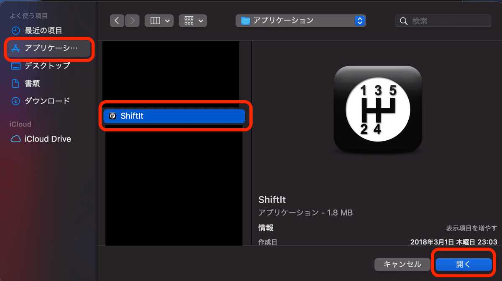Click 表示項目を増やす to show more info
This screenshot has width=502, height=281.
pyautogui.click(x=471, y=228)
